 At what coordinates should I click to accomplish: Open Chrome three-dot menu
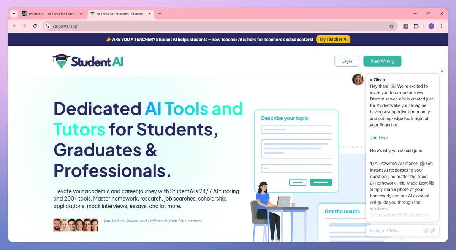(x=442, y=26)
